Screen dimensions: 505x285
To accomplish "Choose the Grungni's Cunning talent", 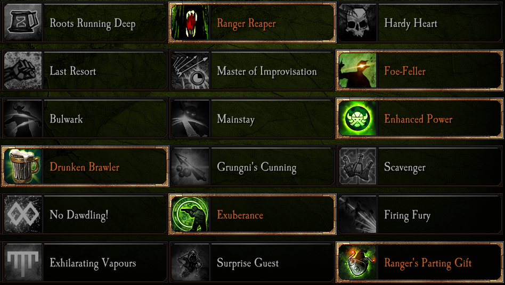I will click(252, 166).
